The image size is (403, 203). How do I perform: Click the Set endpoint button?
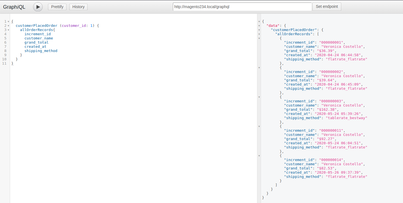pos(326,7)
